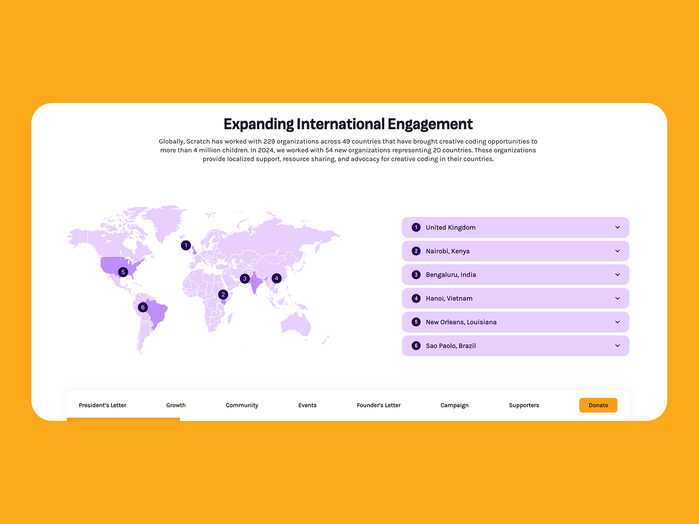
Task: Click map marker 5 on the United States
Action: pos(123,272)
